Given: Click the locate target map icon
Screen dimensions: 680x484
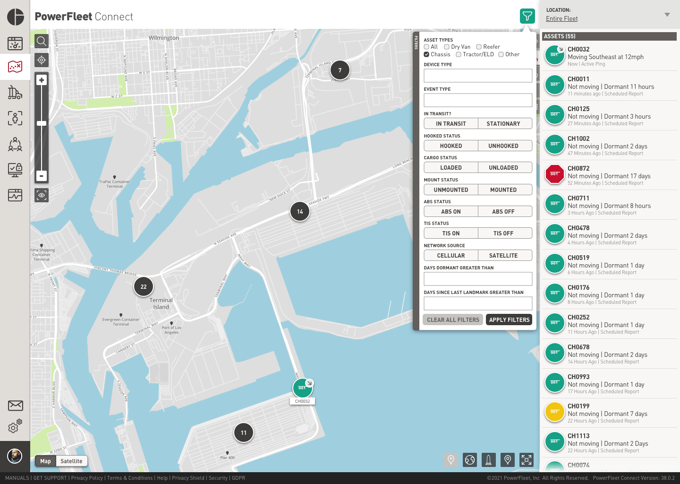Looking at the screenshot, I should click(x=42, y=60).
